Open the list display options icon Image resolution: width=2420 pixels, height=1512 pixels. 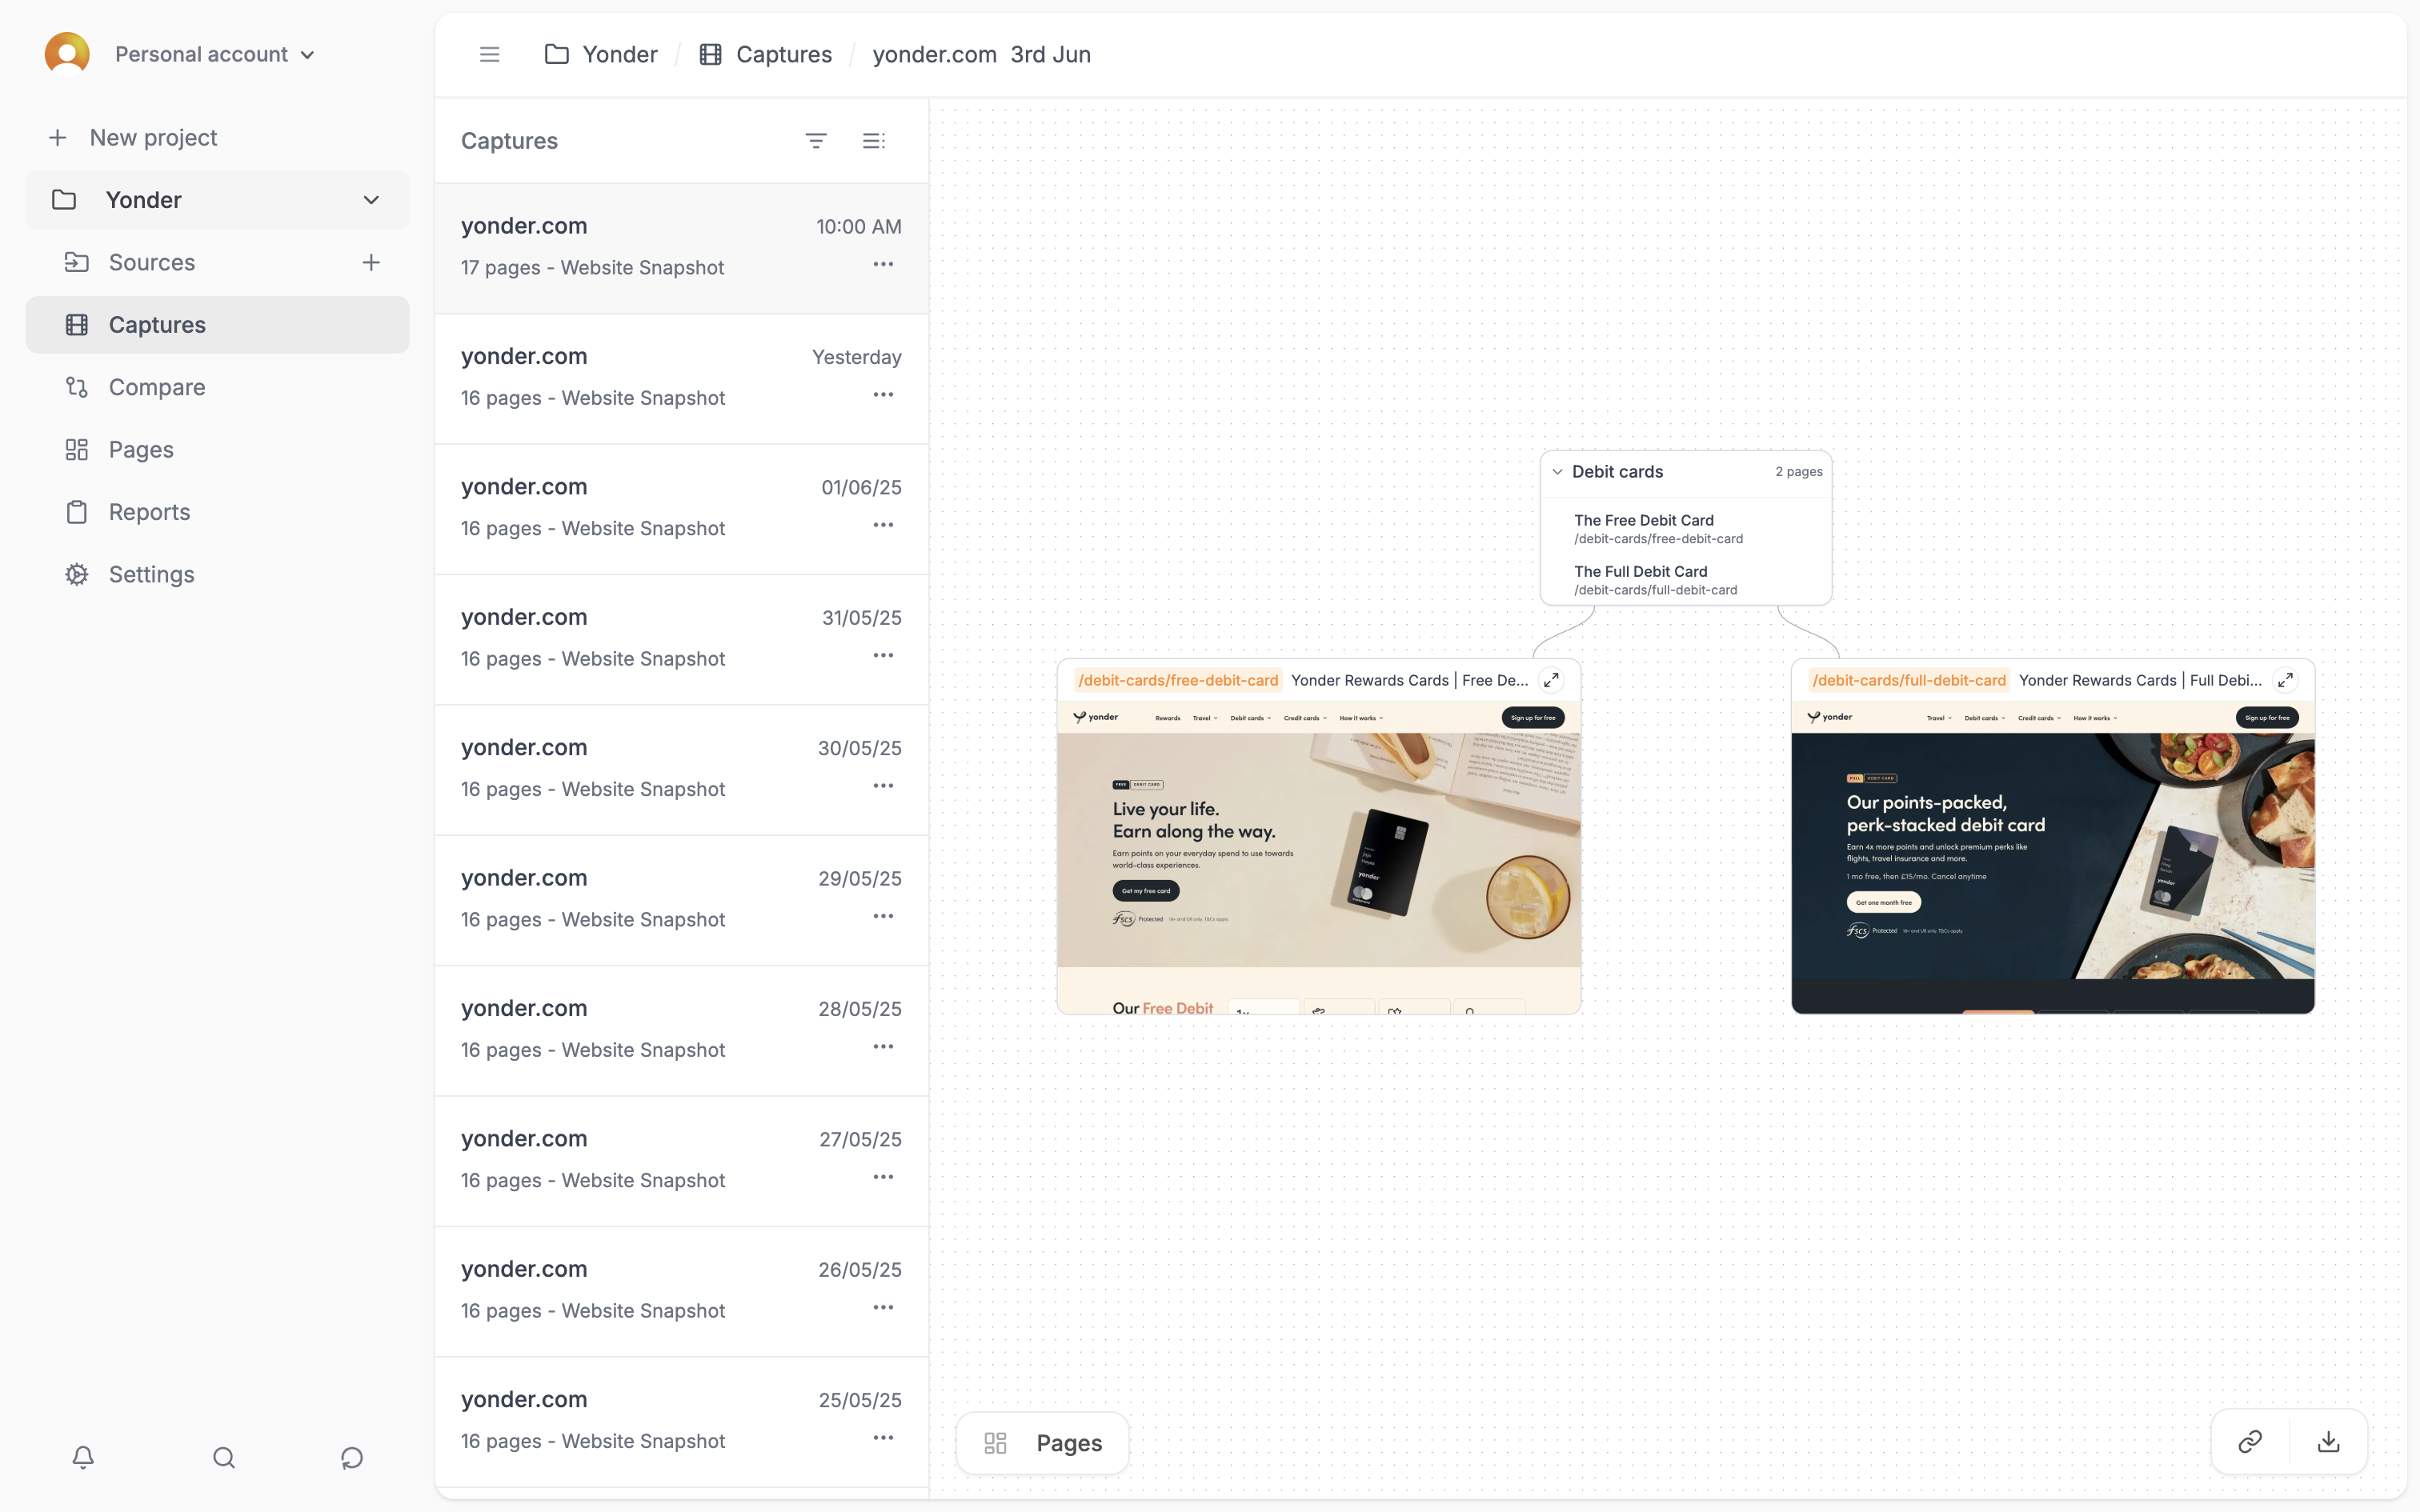coord(874,140)
